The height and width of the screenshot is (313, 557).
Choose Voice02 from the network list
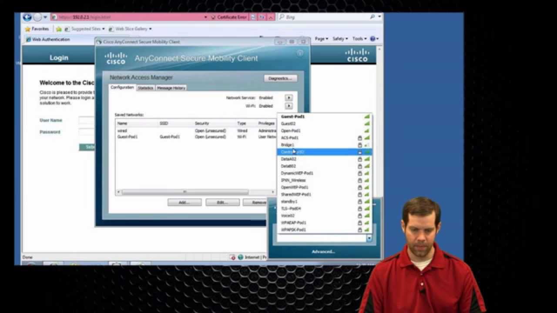point(324,216)
